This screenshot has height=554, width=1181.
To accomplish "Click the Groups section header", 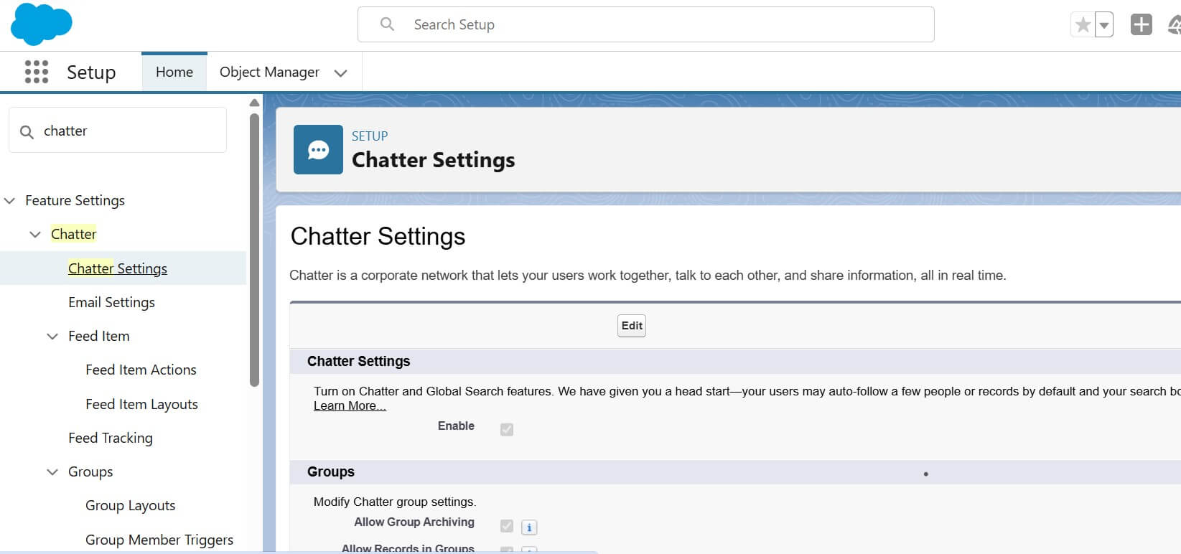I will click(331, 471).
